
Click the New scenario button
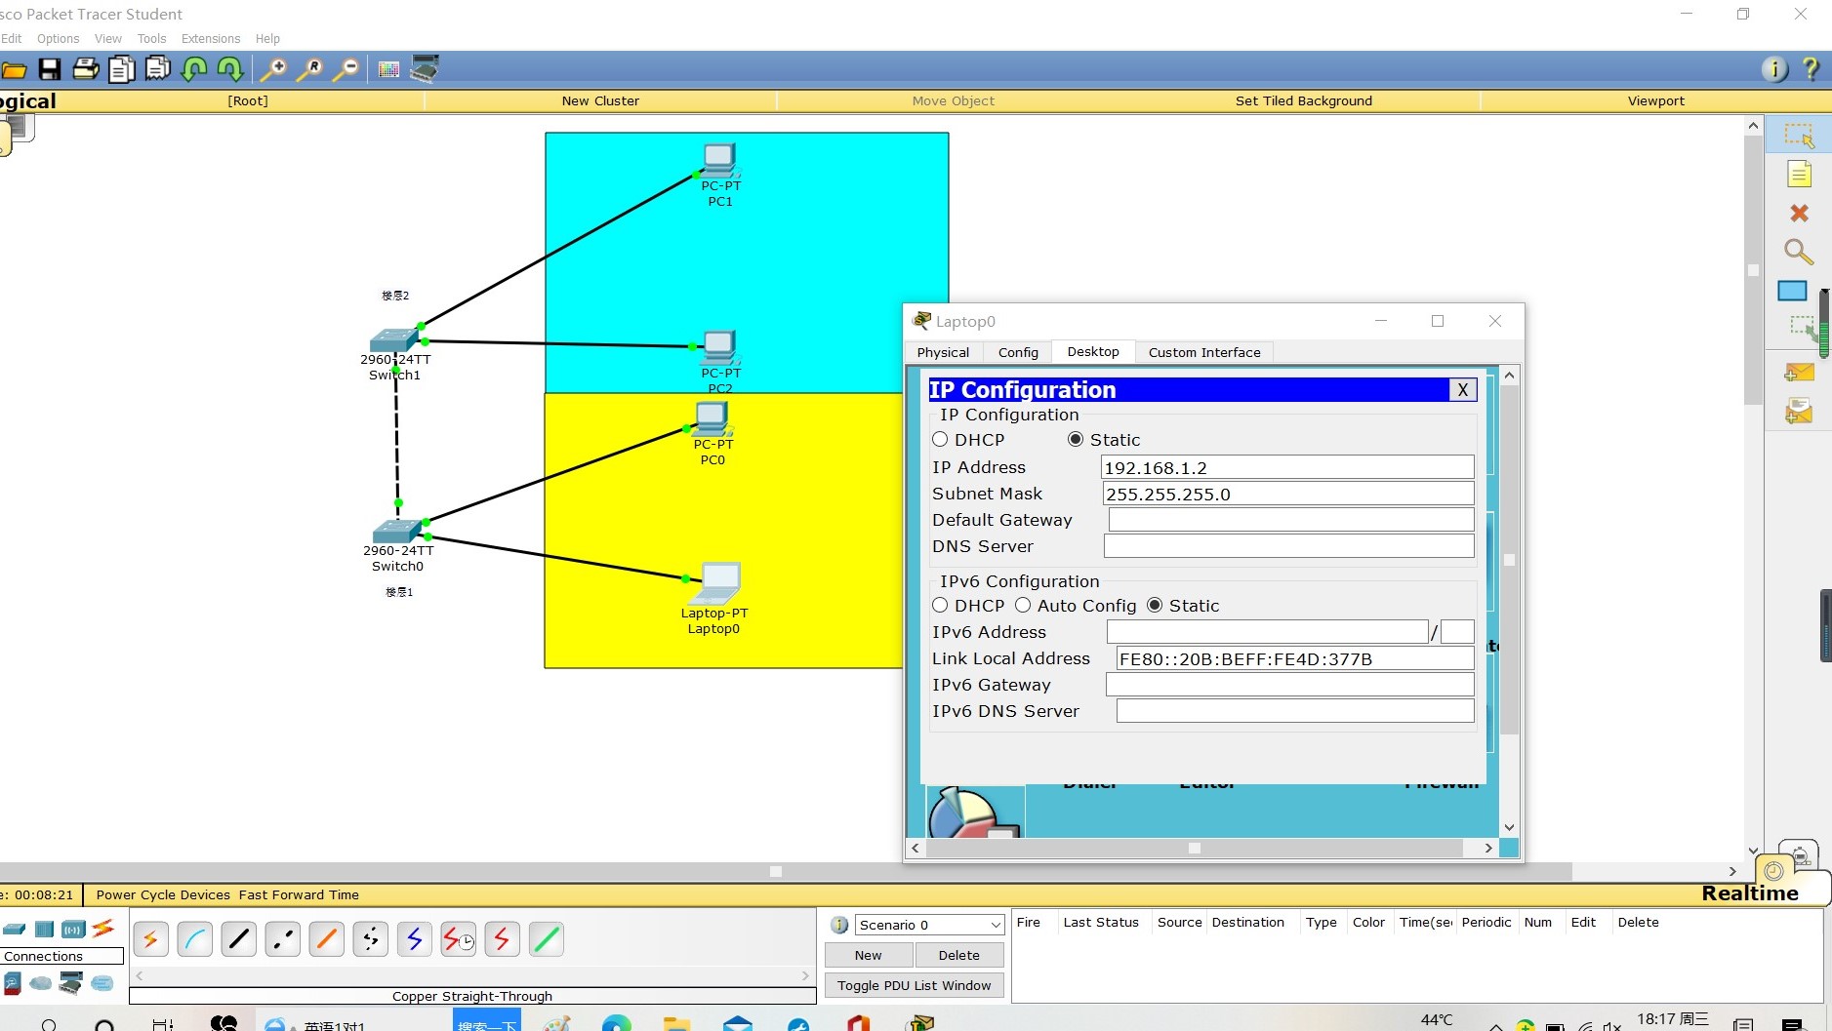(x=868, y=955)
